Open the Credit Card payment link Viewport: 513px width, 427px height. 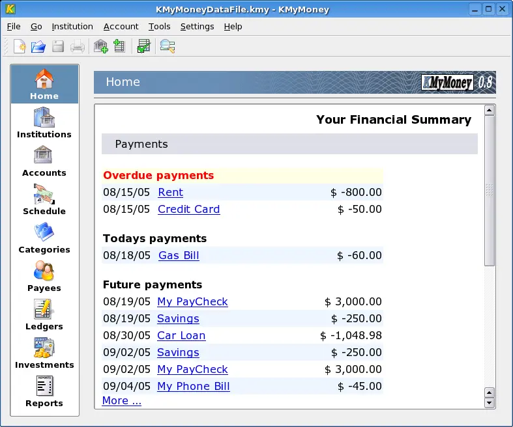coord(189,209)
